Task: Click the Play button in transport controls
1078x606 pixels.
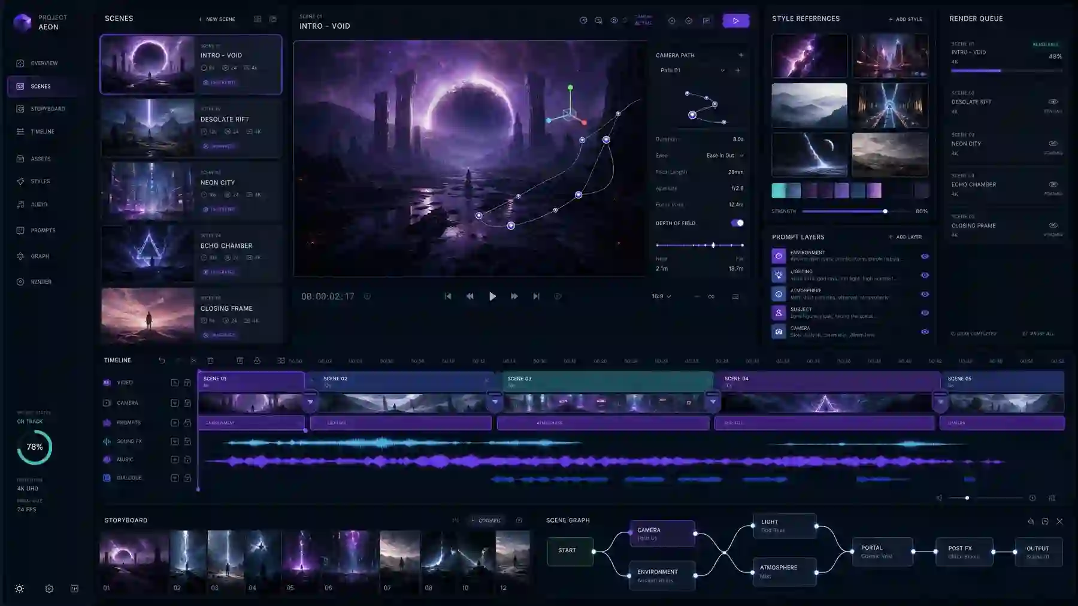Action: pyautogui.click(x=492, y=296)
